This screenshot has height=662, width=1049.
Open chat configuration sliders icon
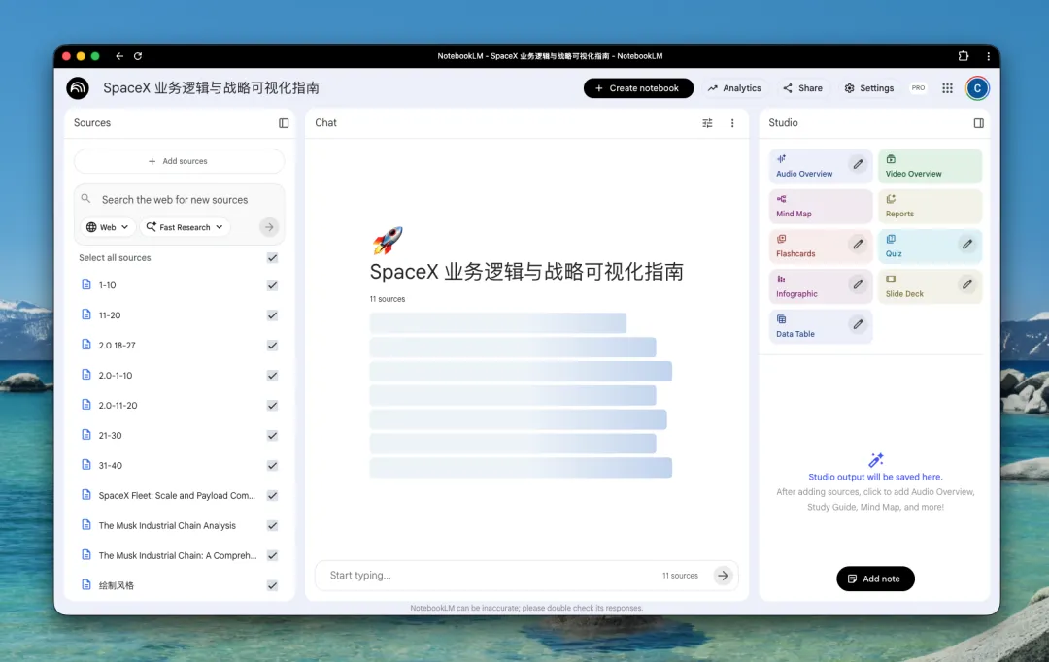[707, 123]
